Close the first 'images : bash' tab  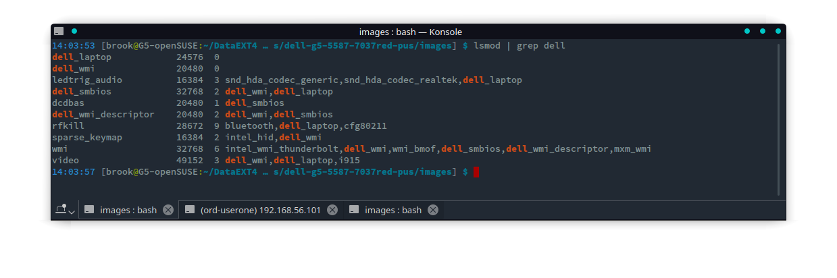click(x=168, y=210)
